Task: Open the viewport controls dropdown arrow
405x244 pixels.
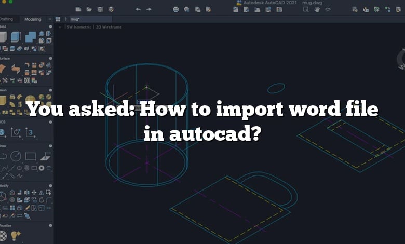Action: pyautogui.click(x=60, y=27)
